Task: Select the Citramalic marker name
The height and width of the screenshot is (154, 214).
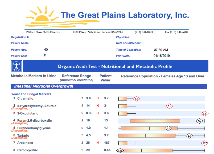Action: (x=25, y=98)
